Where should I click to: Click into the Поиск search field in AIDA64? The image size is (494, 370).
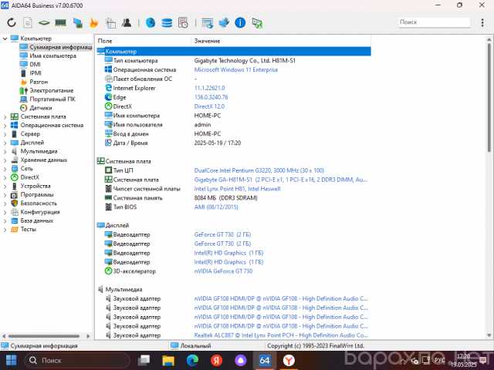tap(434, 22)
